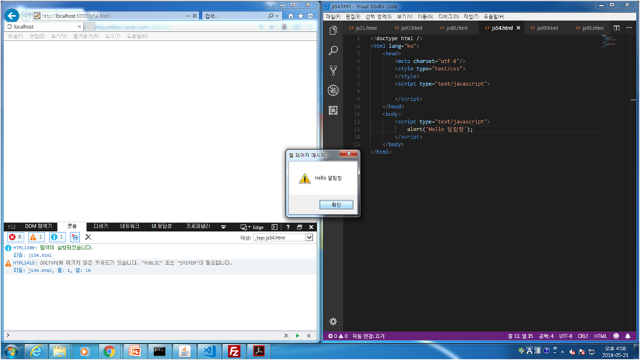Screen dimensions: 640x360
Task: Clear the console input line
Action: pos(286,336)
